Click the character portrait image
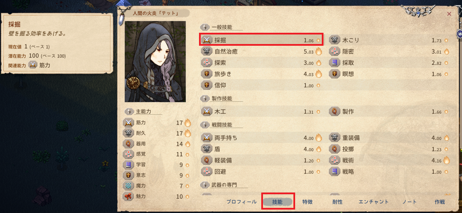 tap(155, 61)
